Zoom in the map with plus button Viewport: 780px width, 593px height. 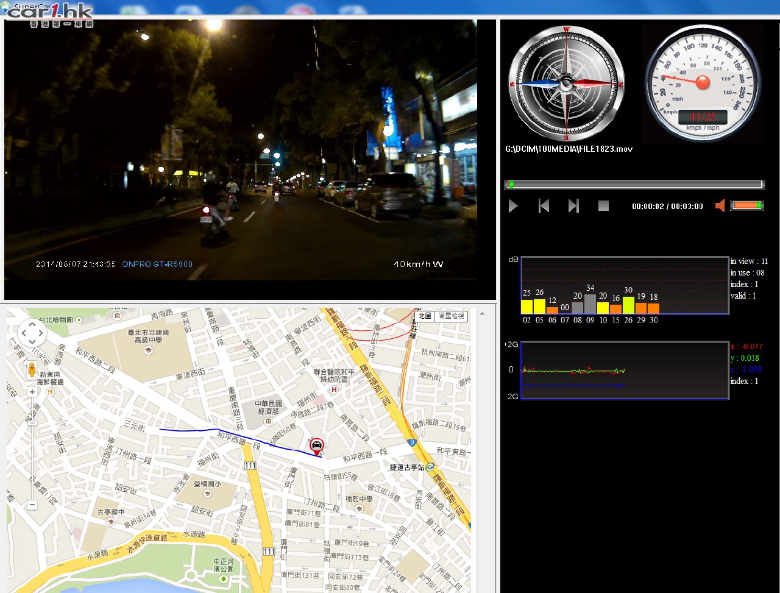pyautogui.click(x=32, y=392)
